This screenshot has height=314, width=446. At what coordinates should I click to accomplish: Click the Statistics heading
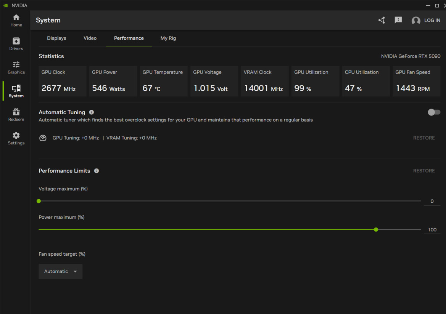click(51, 56)
